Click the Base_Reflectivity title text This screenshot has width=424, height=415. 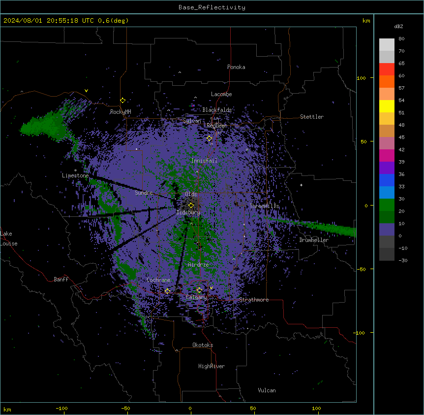tap(212, 7)
